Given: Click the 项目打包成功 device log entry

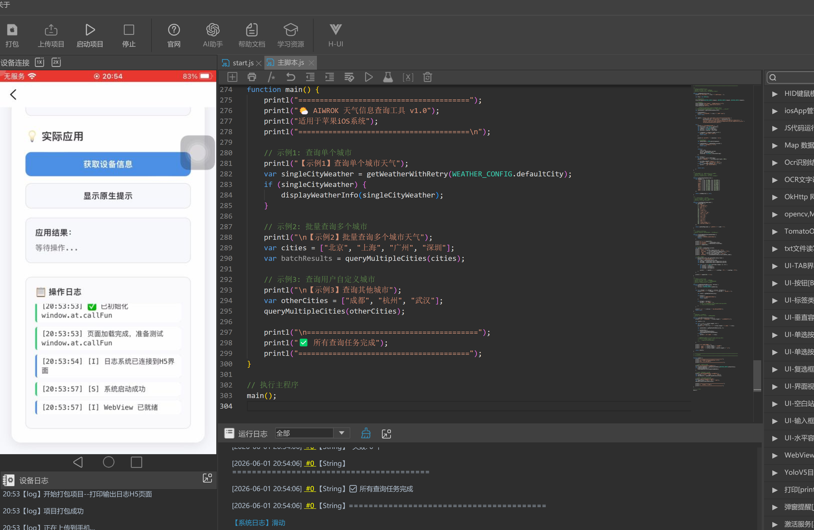Looking at the screenshot, I should point(43,511).
